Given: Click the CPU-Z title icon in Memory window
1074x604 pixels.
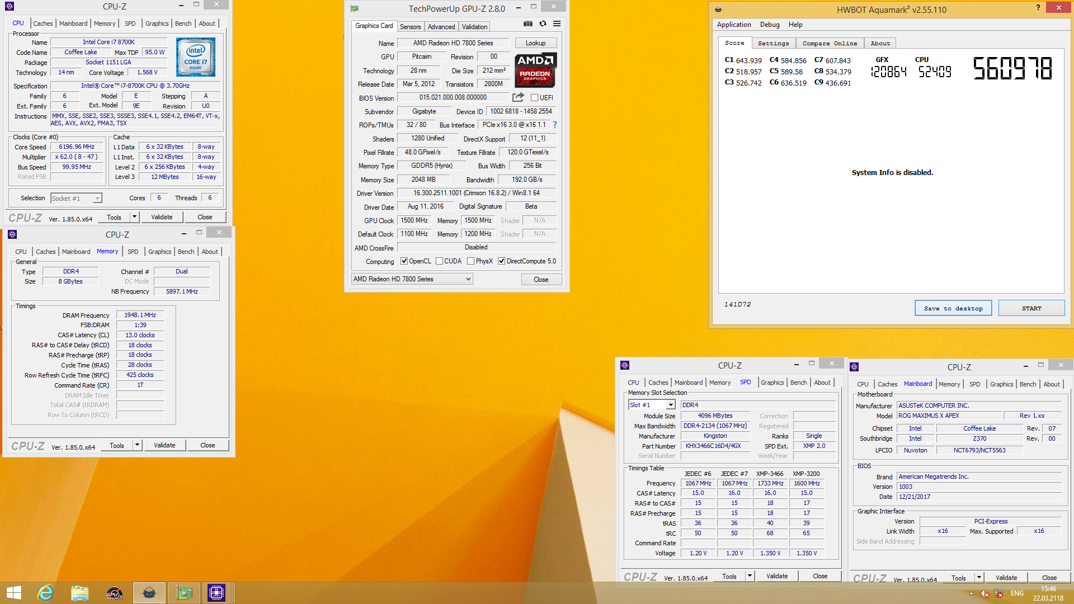Looking at the screenshot, I should 12,234.
